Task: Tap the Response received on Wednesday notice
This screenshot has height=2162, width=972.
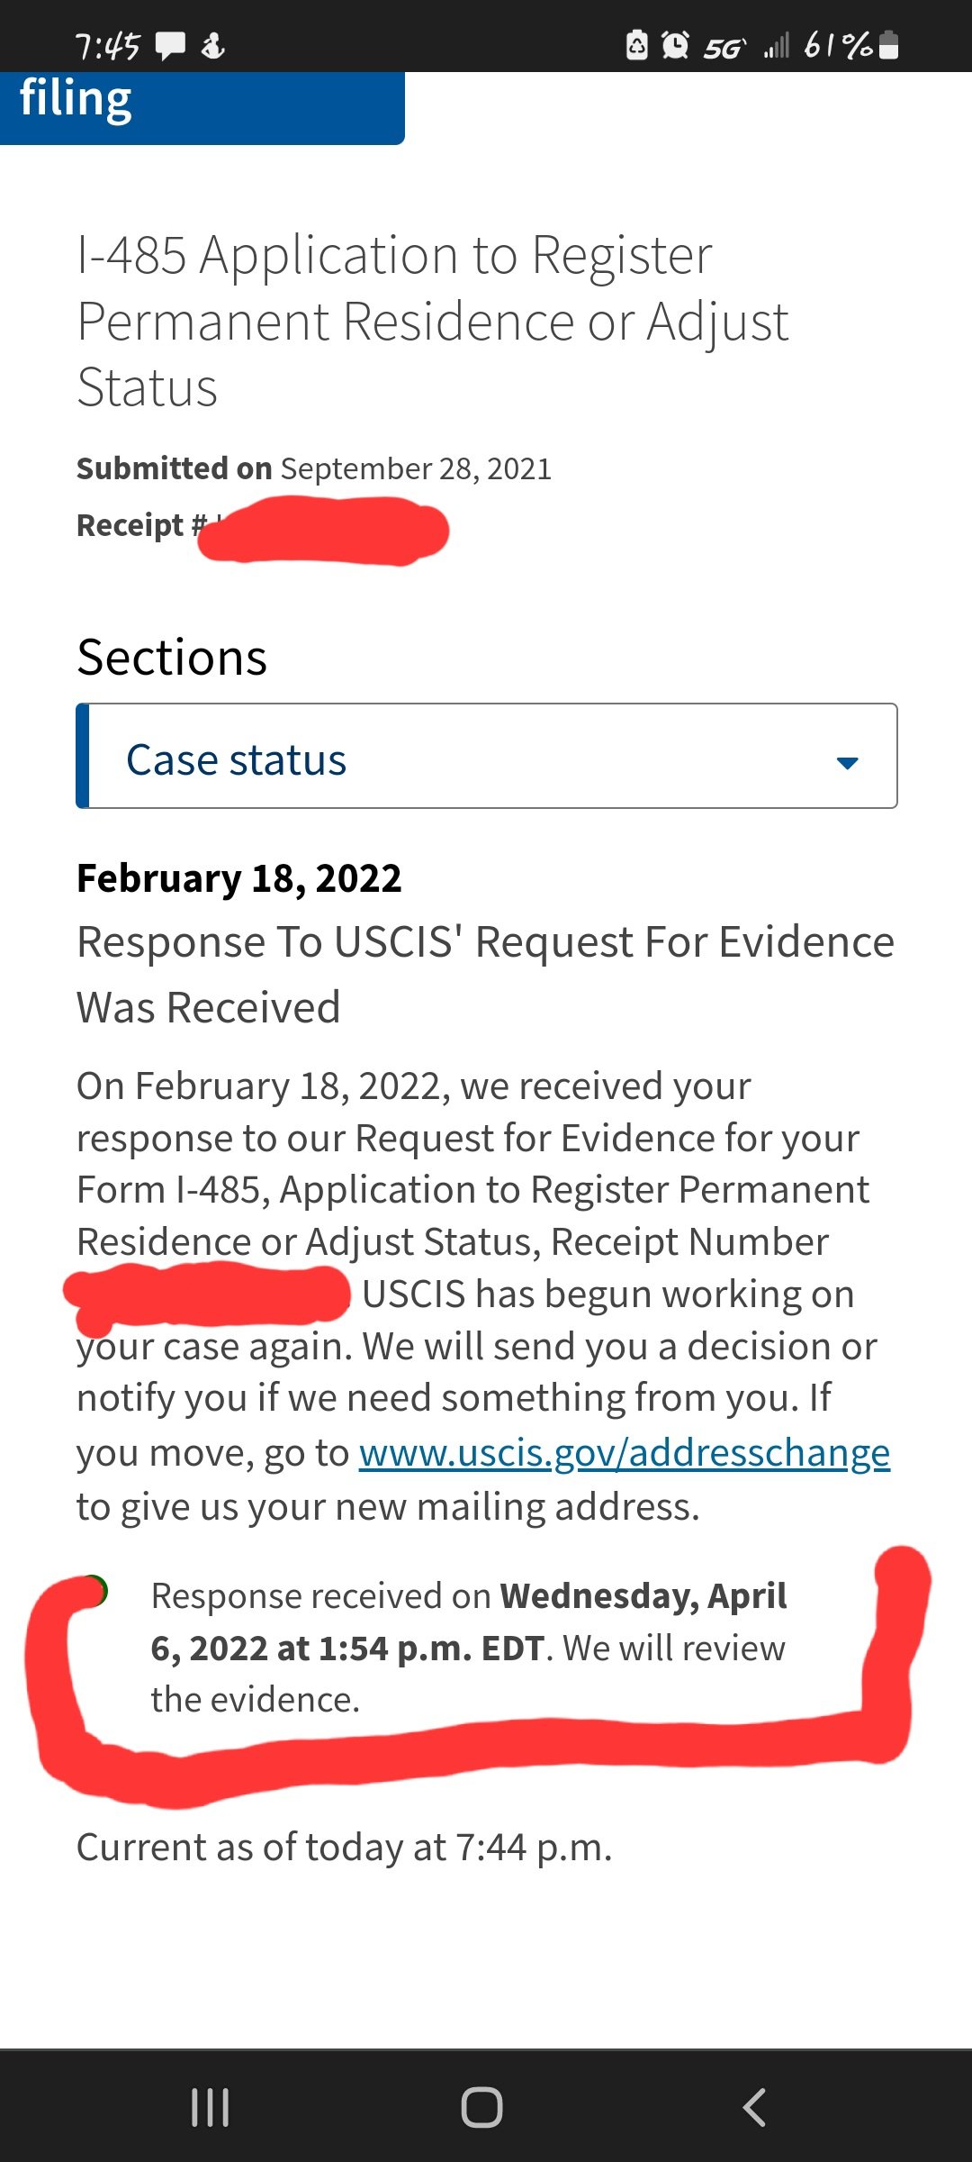Action: point(468,1647)
